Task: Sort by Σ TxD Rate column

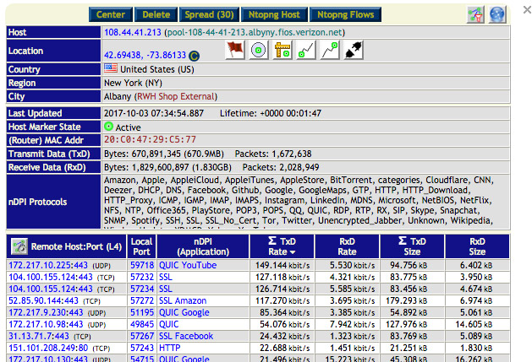Action: (282, 246)
